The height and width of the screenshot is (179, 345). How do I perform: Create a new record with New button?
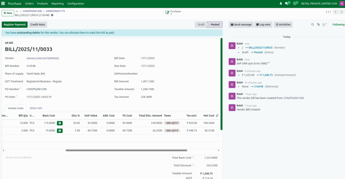[x=8, y=13]
